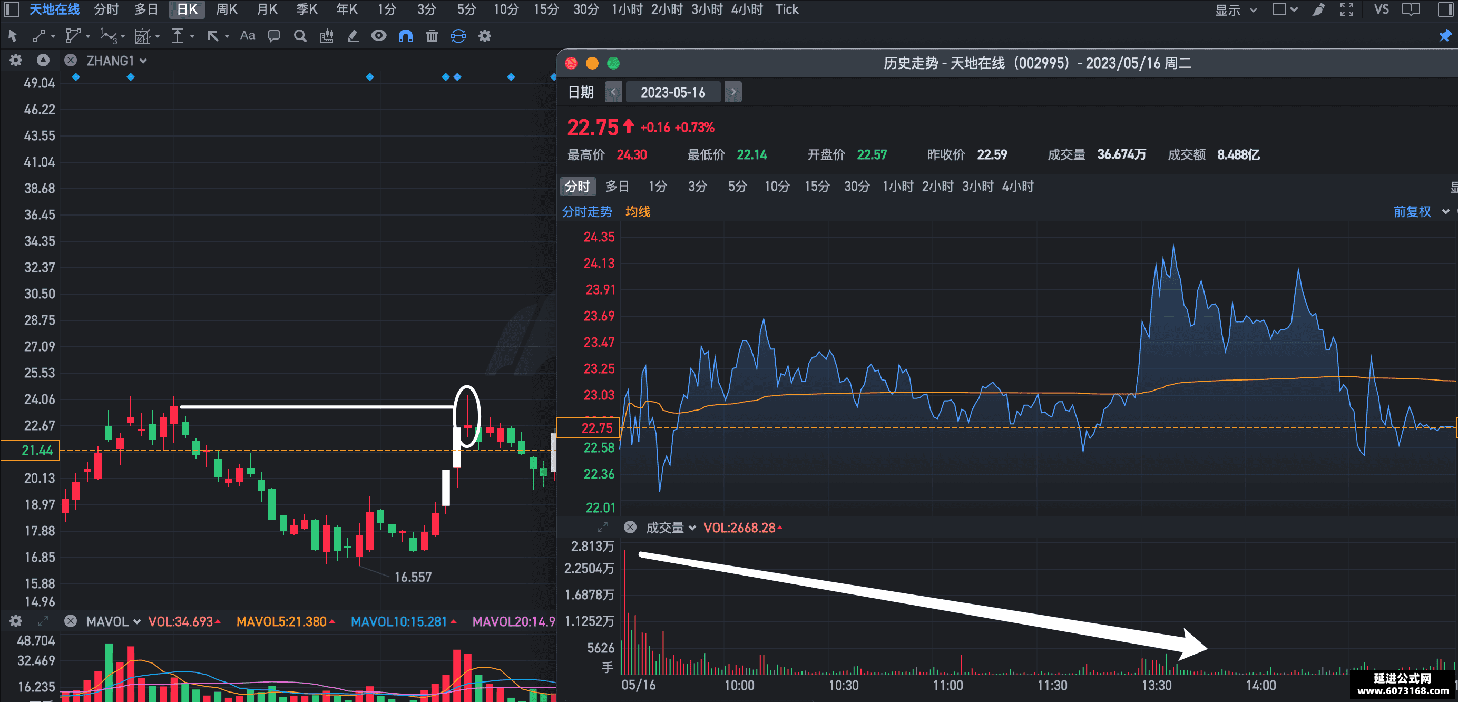Click the trash delete drawings icon
Viewport: 1458px width, 702px height.
432,36
